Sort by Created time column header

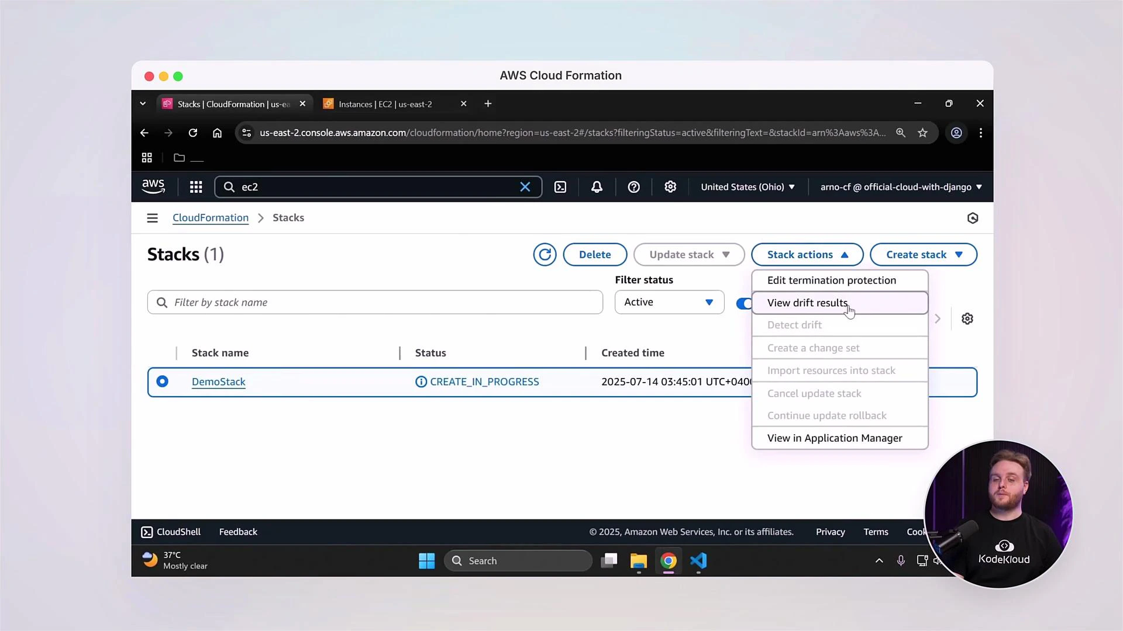pos(633,353)
